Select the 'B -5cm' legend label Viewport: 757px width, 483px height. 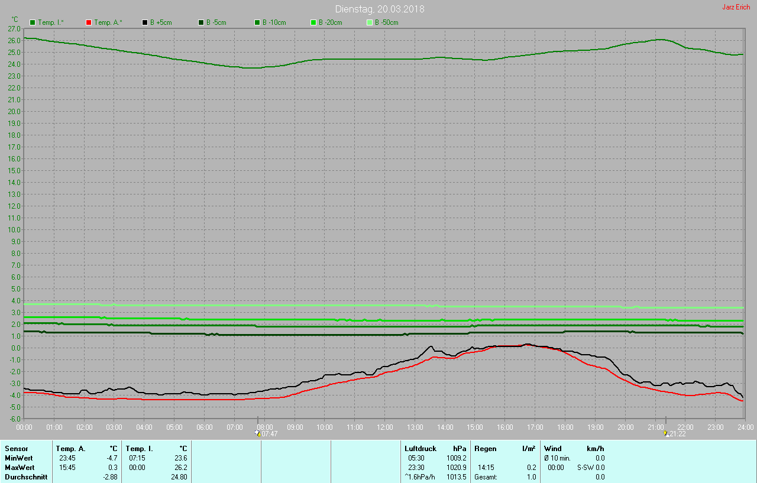pyautogui.click(x=216, y=22)
